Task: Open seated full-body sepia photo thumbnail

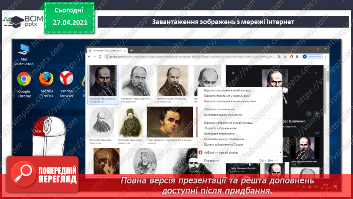Action: coord(107,161)
